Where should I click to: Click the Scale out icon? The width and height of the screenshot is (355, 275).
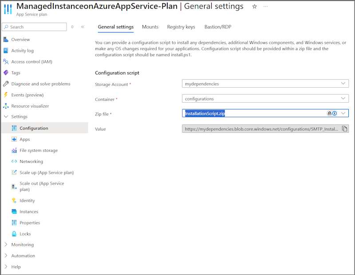[x=14, y=186]
